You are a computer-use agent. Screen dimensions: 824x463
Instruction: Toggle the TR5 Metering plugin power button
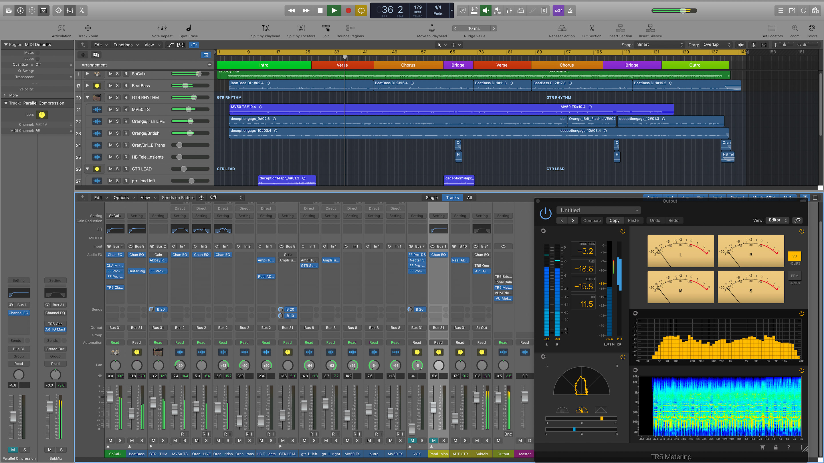coord(545,213)
